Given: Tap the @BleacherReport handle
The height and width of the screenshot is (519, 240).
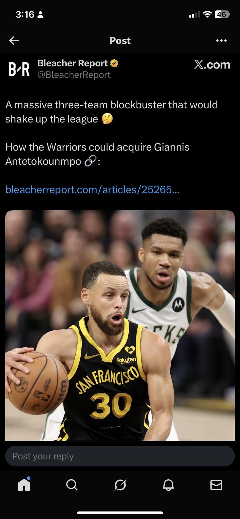Looking at the screenshot, I should [x=74, y=75].
